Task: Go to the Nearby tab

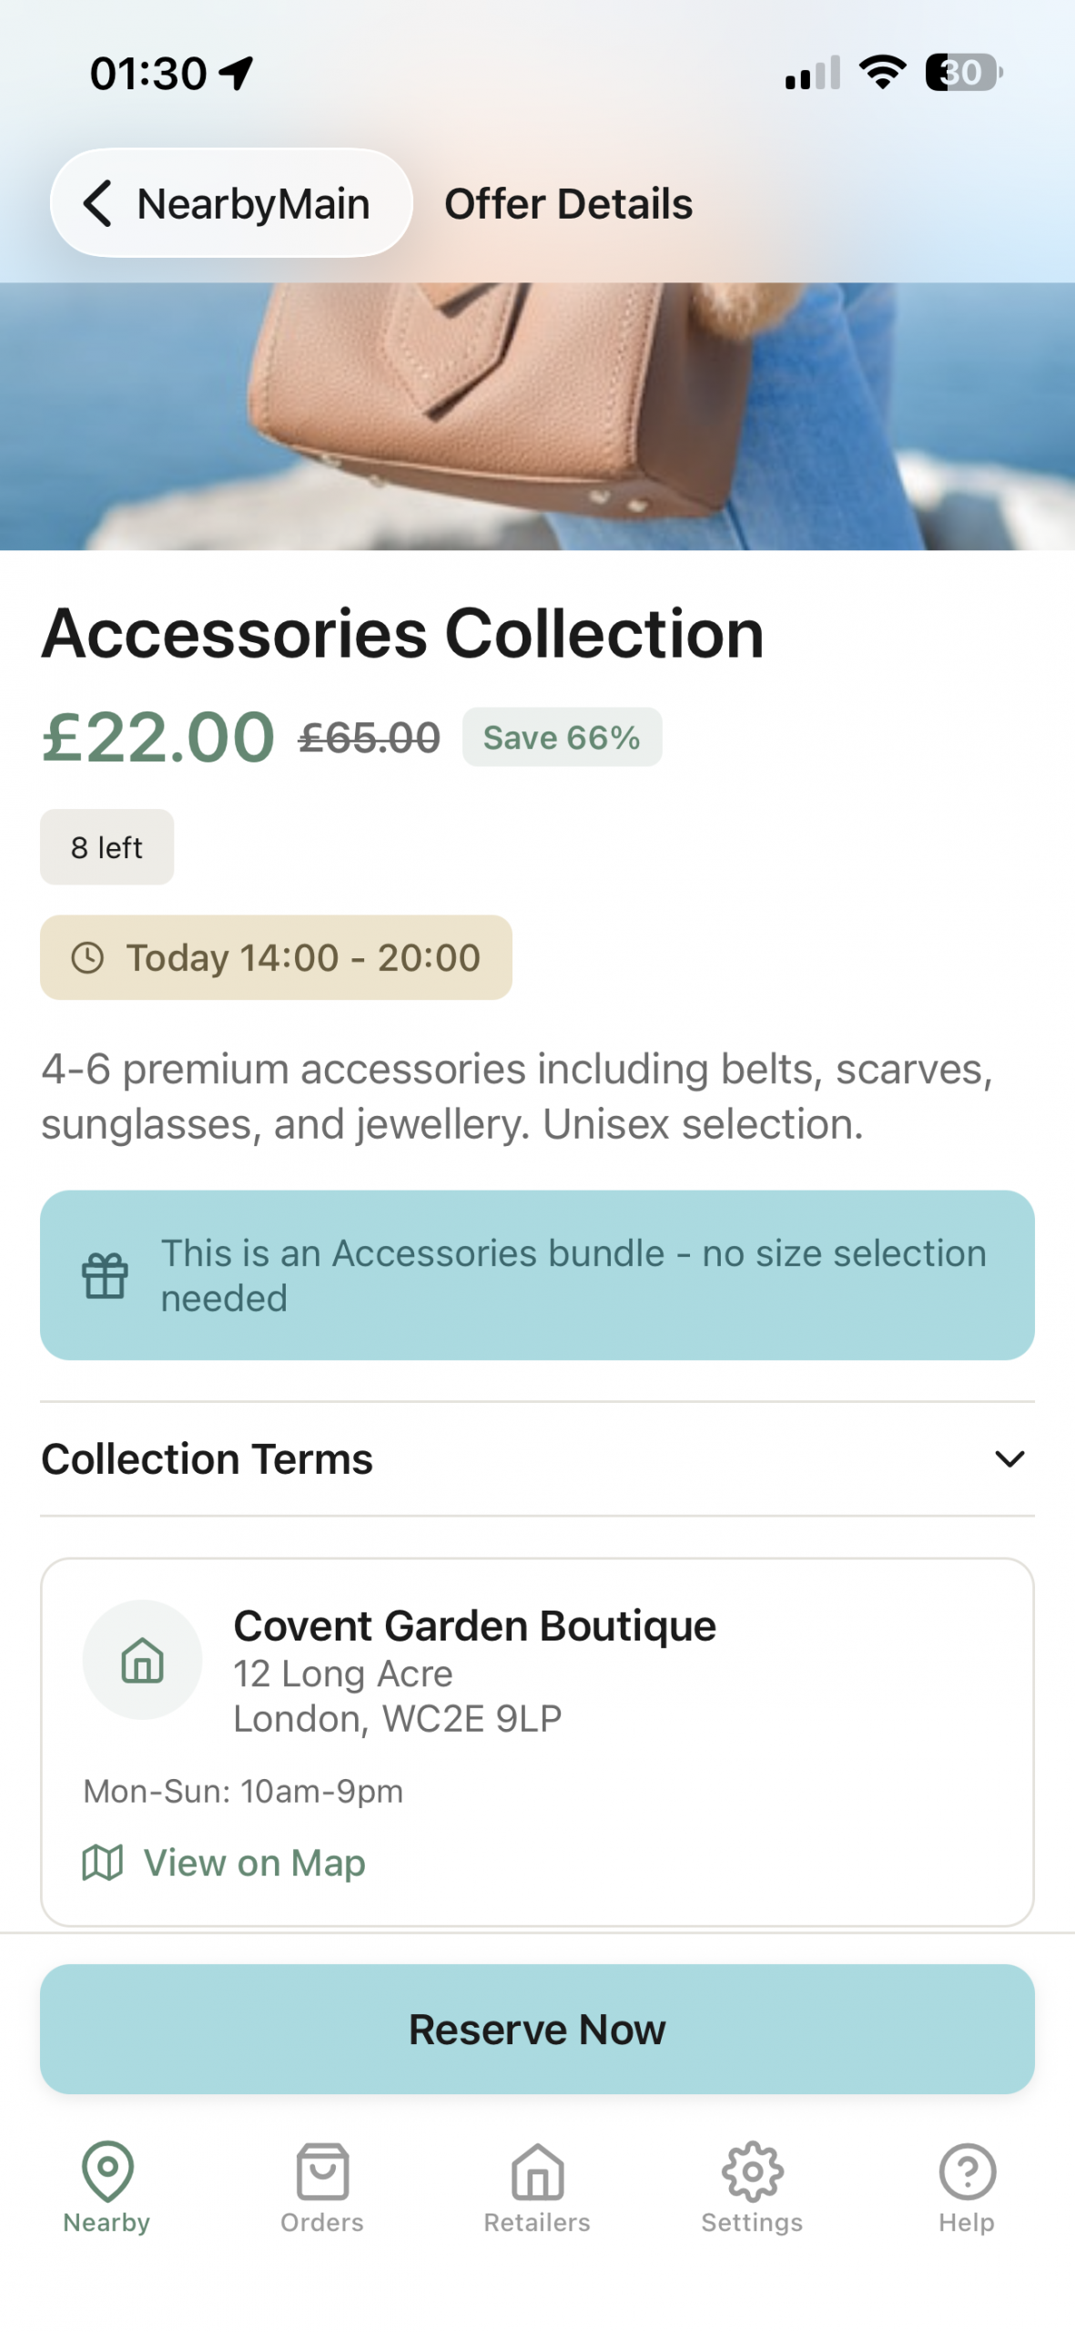Action: pyautogui.click(x=107, y=2186)
